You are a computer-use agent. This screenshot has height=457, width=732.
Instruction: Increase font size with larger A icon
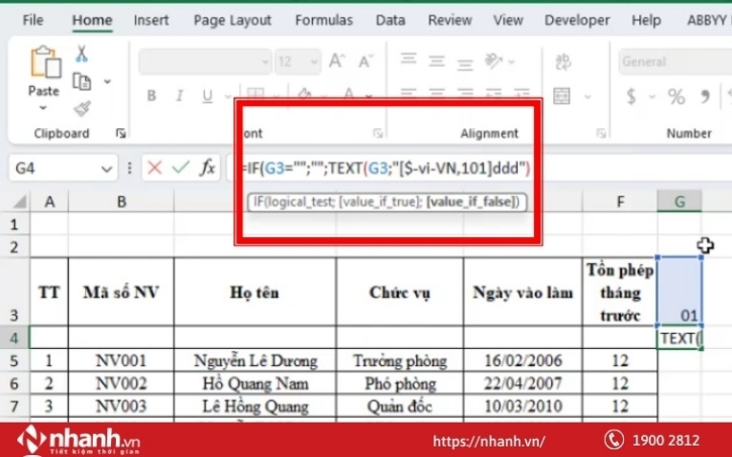(337, 61)
